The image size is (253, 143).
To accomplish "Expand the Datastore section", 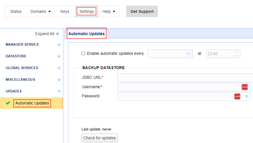I will click(x=59, y=56).
